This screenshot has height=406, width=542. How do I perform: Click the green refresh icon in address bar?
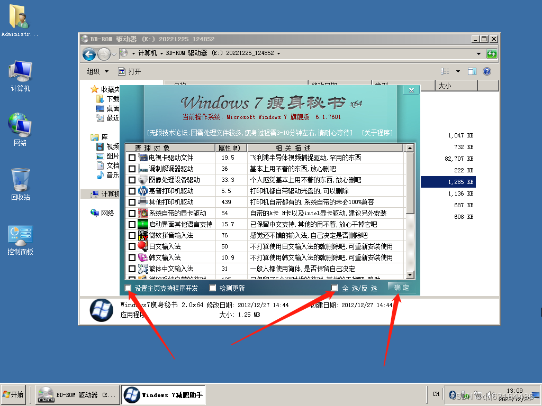click(x=492, y=54)
